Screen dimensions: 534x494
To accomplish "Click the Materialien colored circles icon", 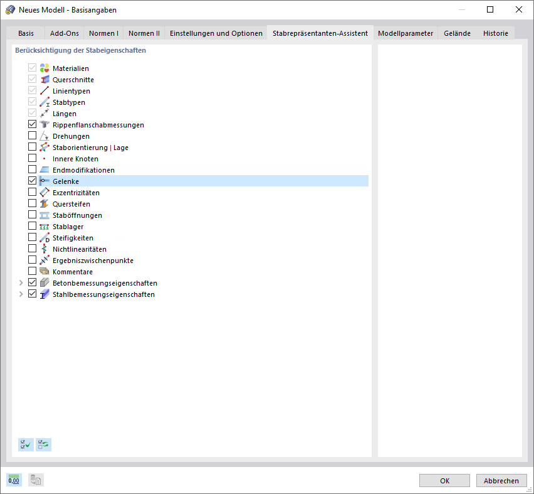I will click(x=45, y=68).
